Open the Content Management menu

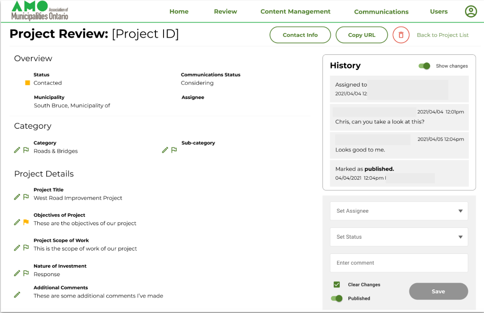coord(295,11)
